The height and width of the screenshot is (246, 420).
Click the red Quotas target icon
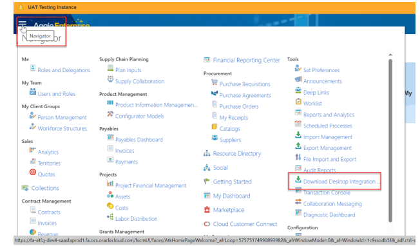33,172
